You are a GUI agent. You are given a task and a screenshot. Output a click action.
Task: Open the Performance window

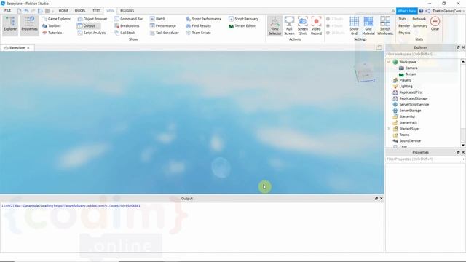pos(163,26)
